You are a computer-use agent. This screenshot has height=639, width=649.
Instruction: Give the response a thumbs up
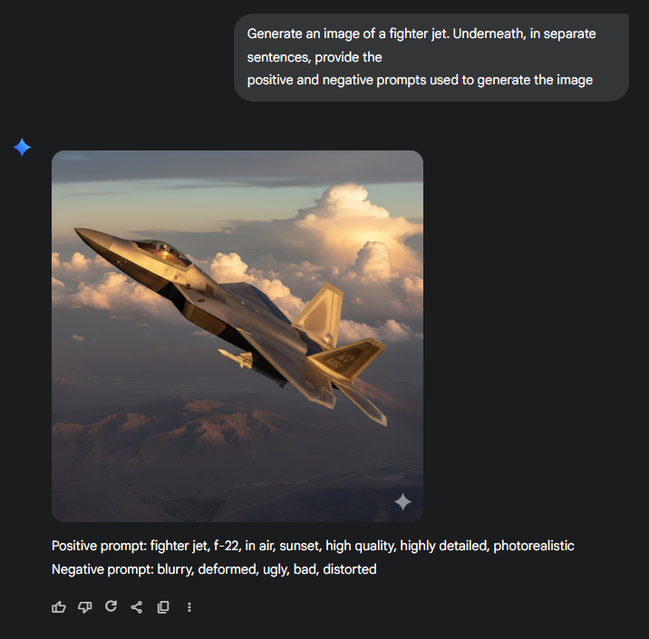click(59, 607)
